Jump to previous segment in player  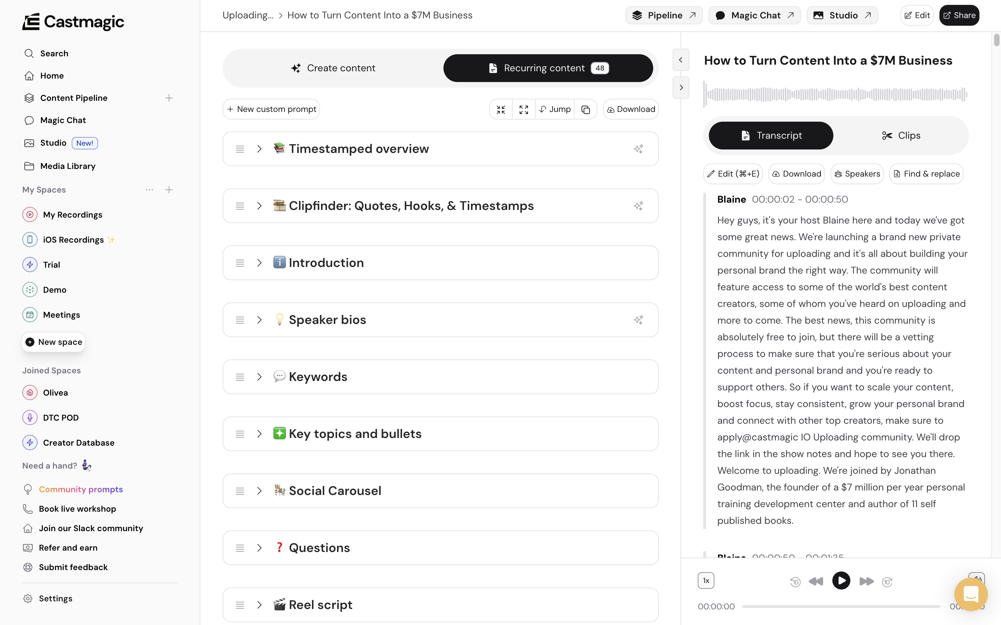[816, 582]
